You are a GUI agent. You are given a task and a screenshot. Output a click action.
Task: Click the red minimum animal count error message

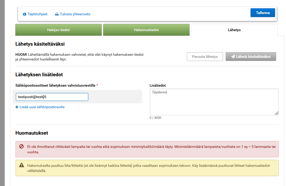(151, 149)
